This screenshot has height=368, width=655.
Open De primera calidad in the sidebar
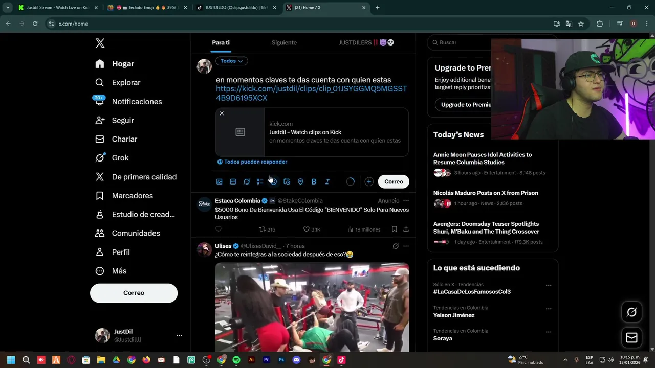click(136, 177)
